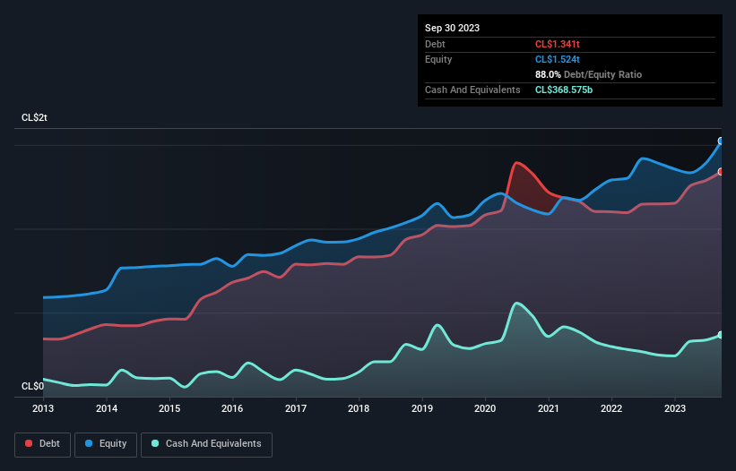
Task: Click the red Debt endpoint marker
Action: point(721,171)
